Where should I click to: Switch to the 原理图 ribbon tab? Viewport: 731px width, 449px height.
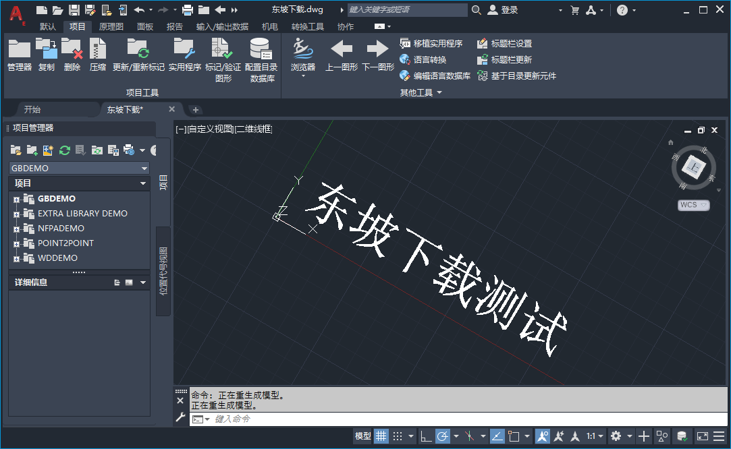tap(111, 26)
